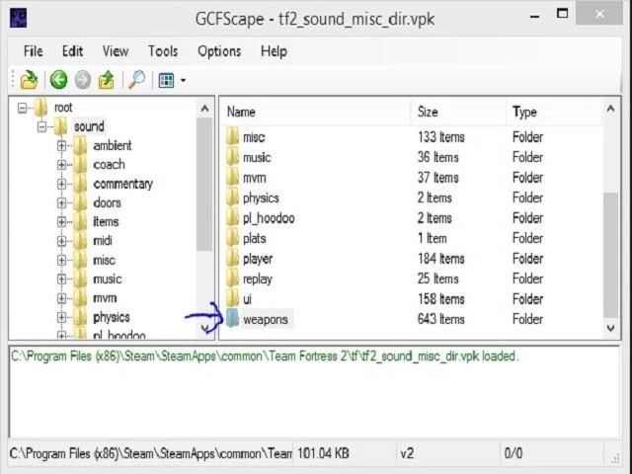Click the 101.04 KB status bar entry
The height and width of the screenshot is (474, 632).
click(x=323, y=453)
